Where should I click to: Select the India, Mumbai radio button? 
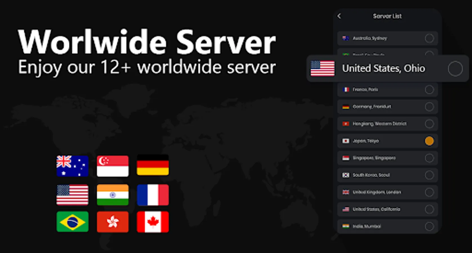[x=429, y=226]
